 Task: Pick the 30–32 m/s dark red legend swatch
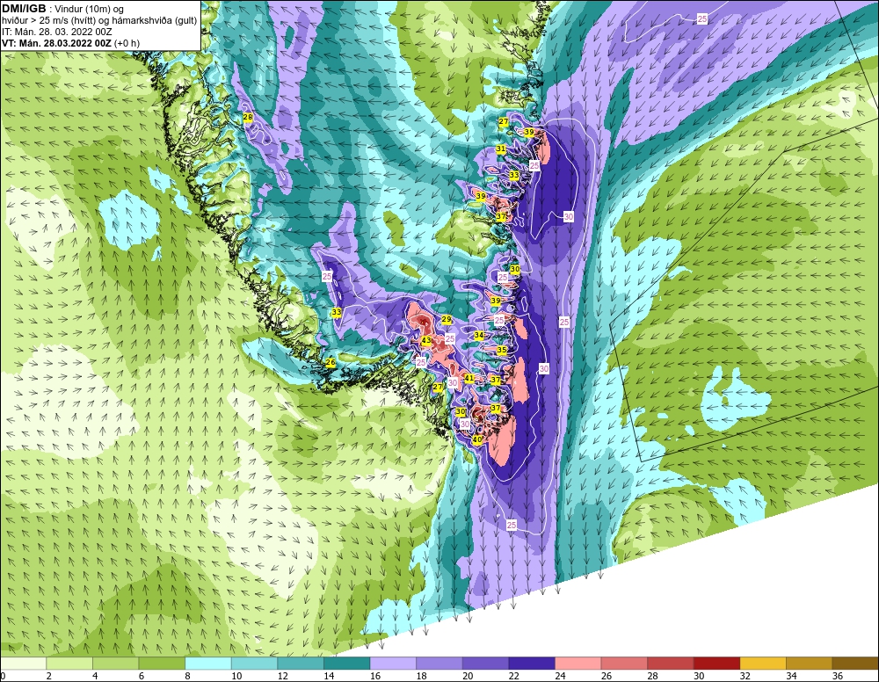716,664
